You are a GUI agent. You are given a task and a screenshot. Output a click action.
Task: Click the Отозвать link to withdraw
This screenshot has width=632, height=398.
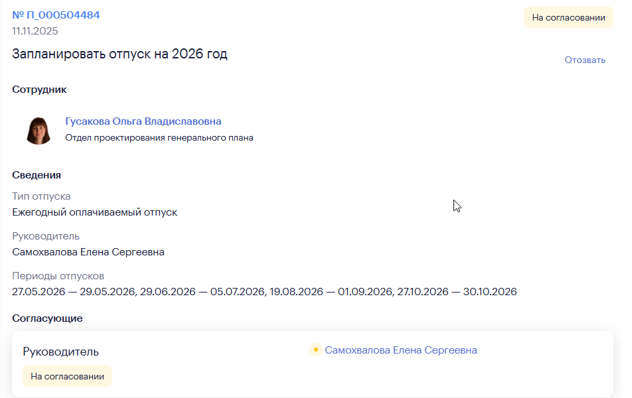585,60
